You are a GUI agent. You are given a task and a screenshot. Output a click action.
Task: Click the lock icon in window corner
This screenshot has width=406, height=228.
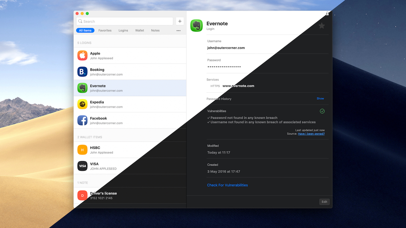(x=327, y=14)
